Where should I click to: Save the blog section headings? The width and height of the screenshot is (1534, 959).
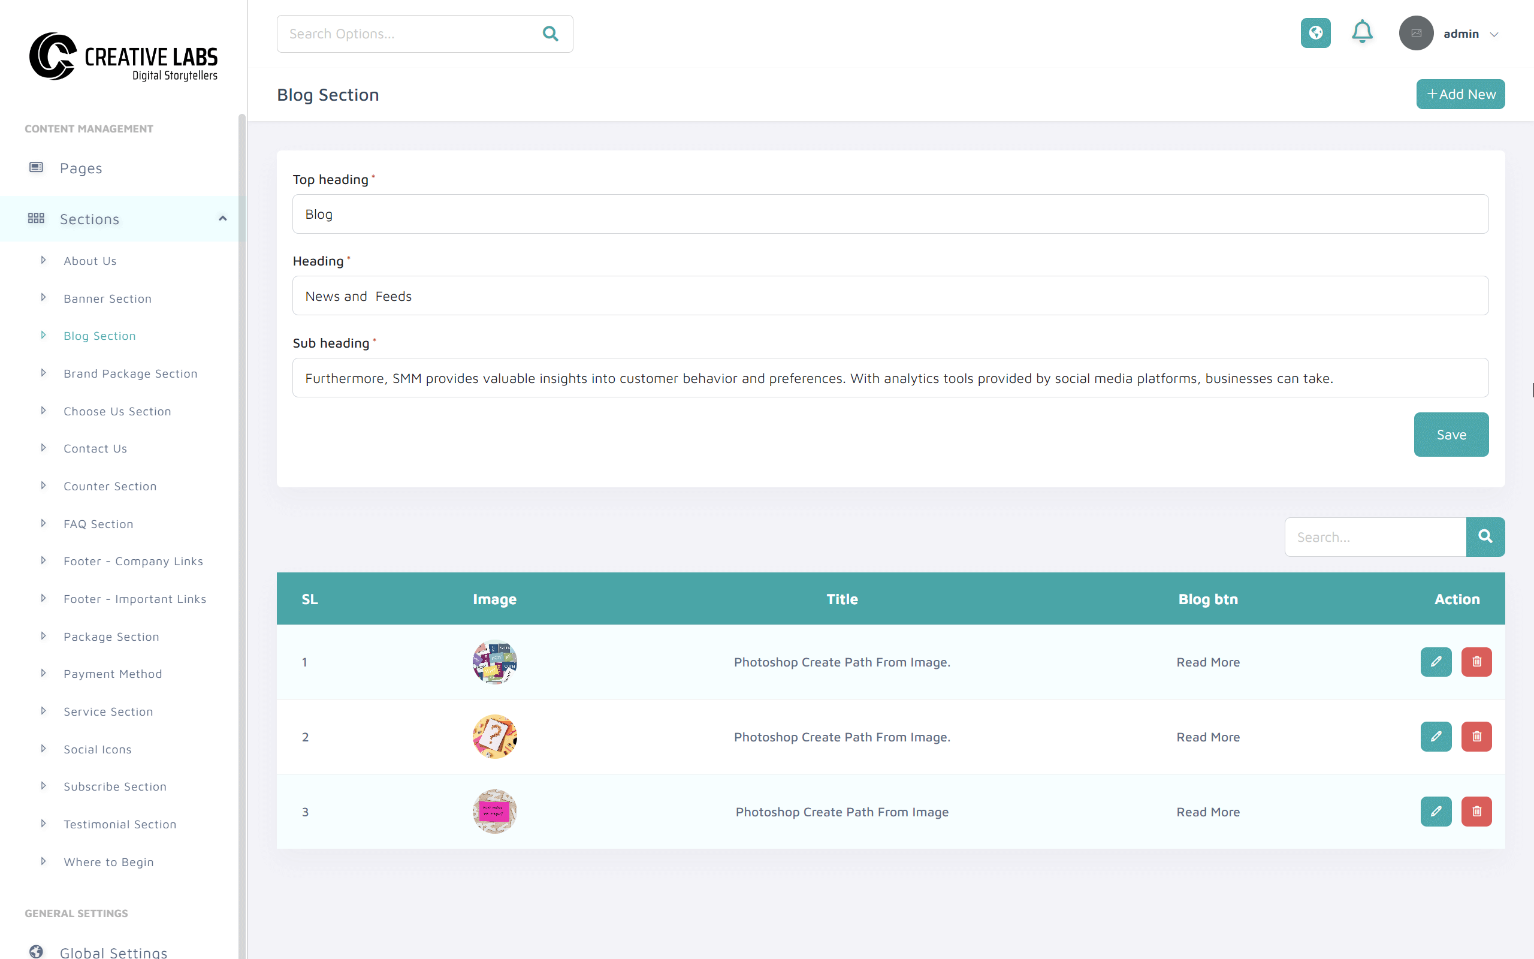click(x=1450, y=435)
